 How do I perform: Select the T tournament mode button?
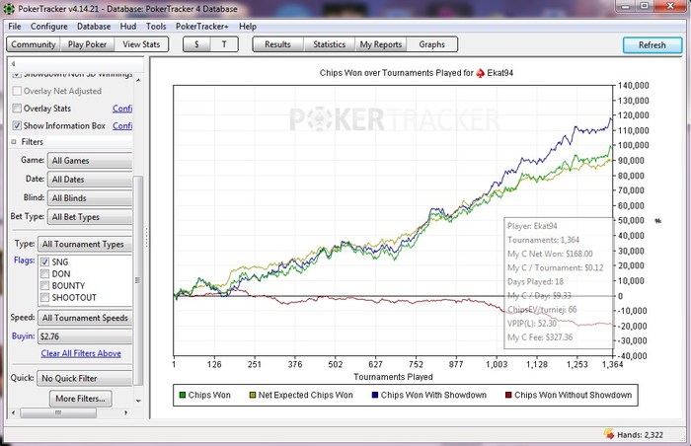point(224,44)
